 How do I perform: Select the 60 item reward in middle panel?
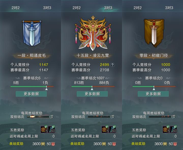[113, 129]
